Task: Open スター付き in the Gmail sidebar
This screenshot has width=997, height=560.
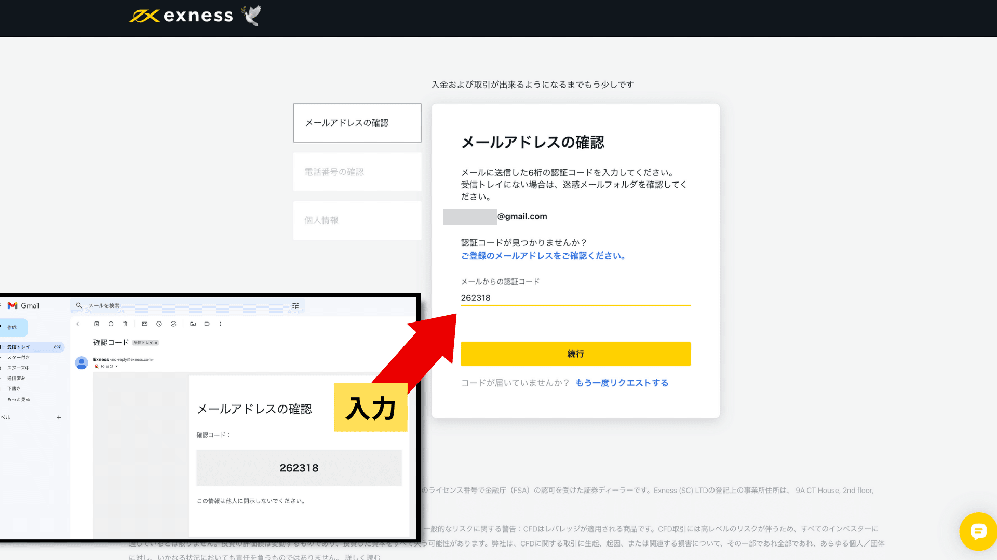Action: [x=19, y=358]
